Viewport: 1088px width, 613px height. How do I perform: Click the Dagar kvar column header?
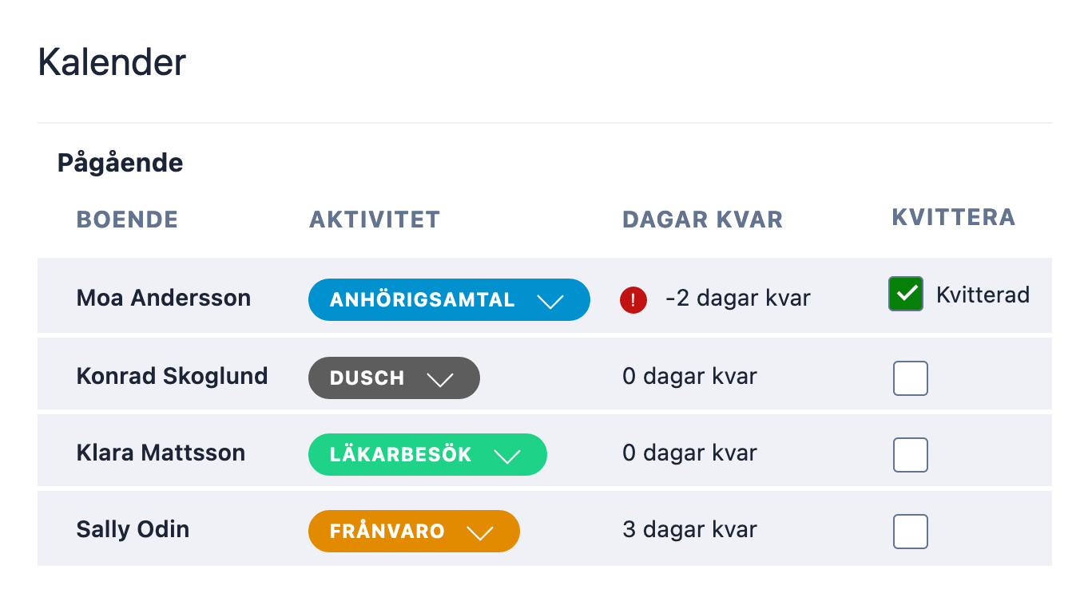[x=703, y=219]
